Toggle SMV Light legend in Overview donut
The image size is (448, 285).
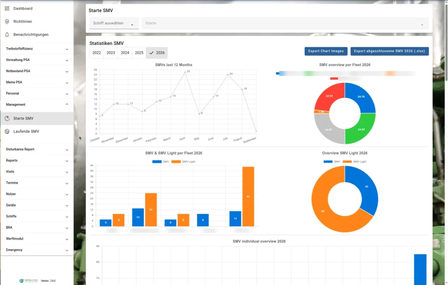[x=354, y=162]
